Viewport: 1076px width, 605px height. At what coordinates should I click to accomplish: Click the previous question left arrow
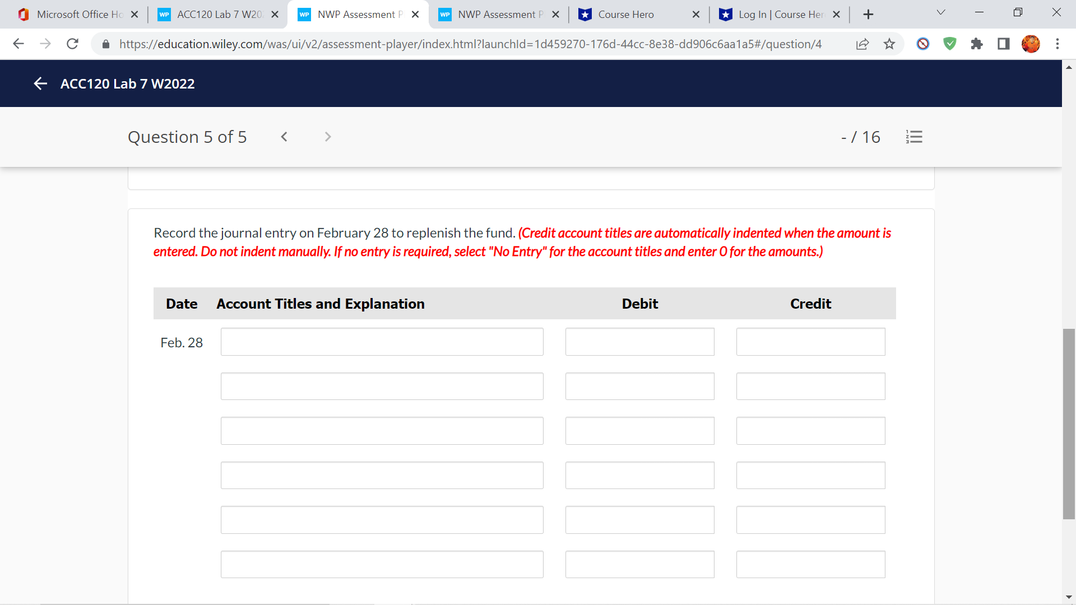point(284,137)
